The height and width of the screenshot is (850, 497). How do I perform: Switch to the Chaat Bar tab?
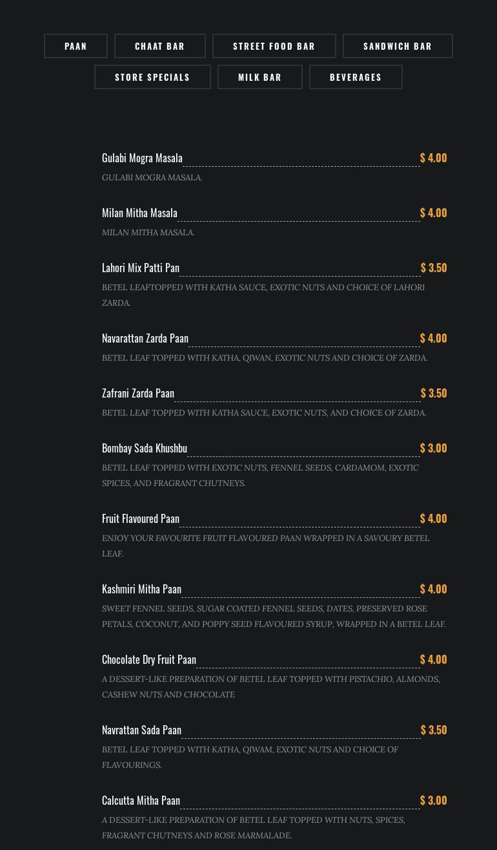tap(159, 46)
